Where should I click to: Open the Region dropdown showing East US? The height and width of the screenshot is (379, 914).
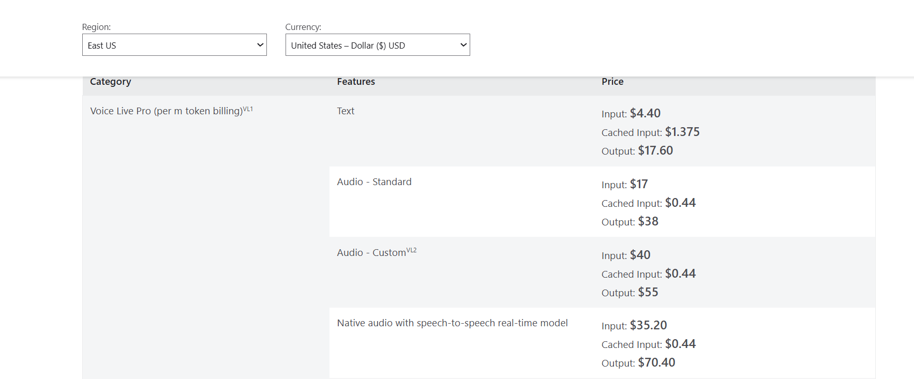[x=174, y=45]
